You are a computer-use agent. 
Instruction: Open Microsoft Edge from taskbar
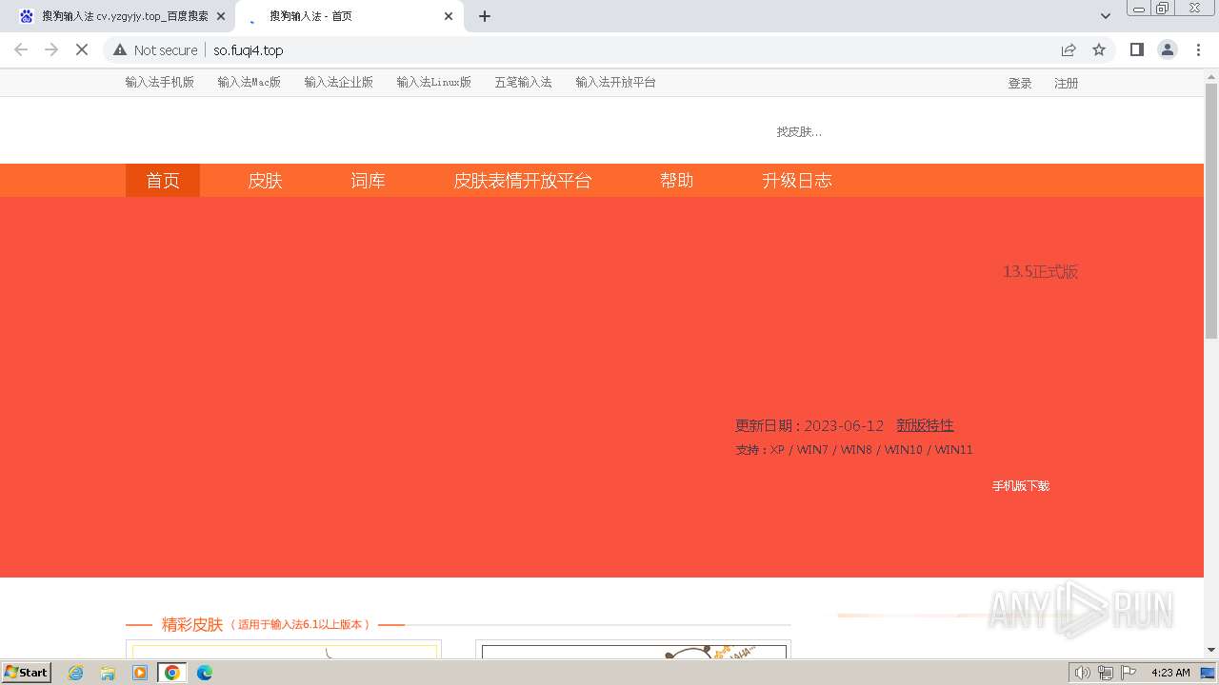click(205, 673)
